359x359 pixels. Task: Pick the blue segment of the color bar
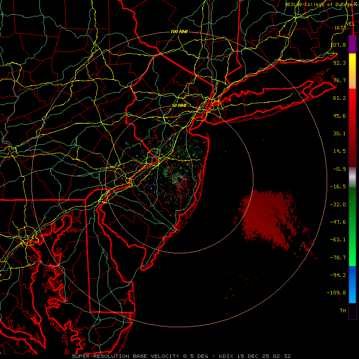[x=352, y=284]
